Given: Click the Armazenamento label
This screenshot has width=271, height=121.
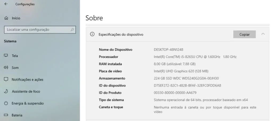Looking at the screenshot, I should coord(112,78).
